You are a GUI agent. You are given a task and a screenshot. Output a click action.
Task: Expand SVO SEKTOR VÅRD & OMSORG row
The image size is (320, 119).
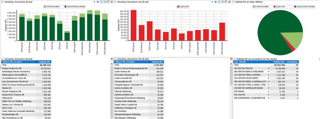click(268, 75)
